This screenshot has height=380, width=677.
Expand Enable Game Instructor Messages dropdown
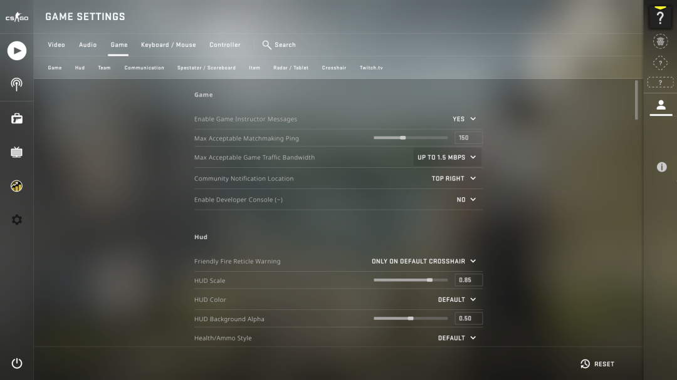click(x=464, y=119)
